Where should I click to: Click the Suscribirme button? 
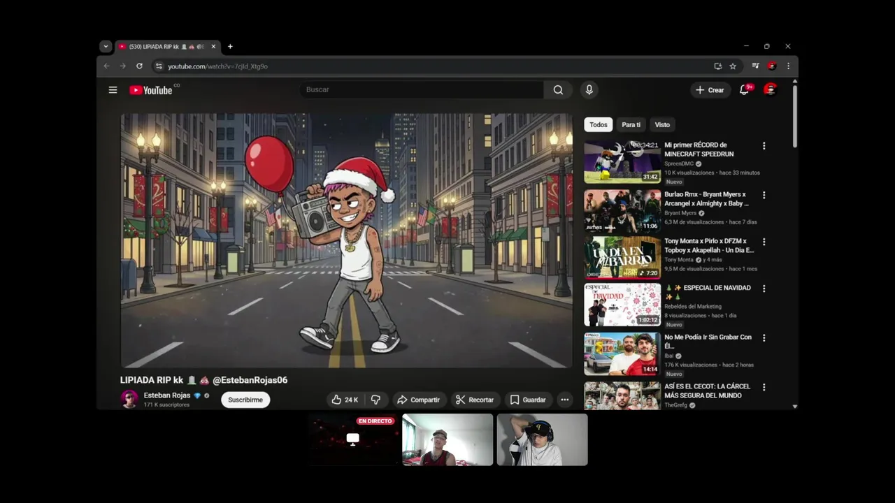coord(245,400)
